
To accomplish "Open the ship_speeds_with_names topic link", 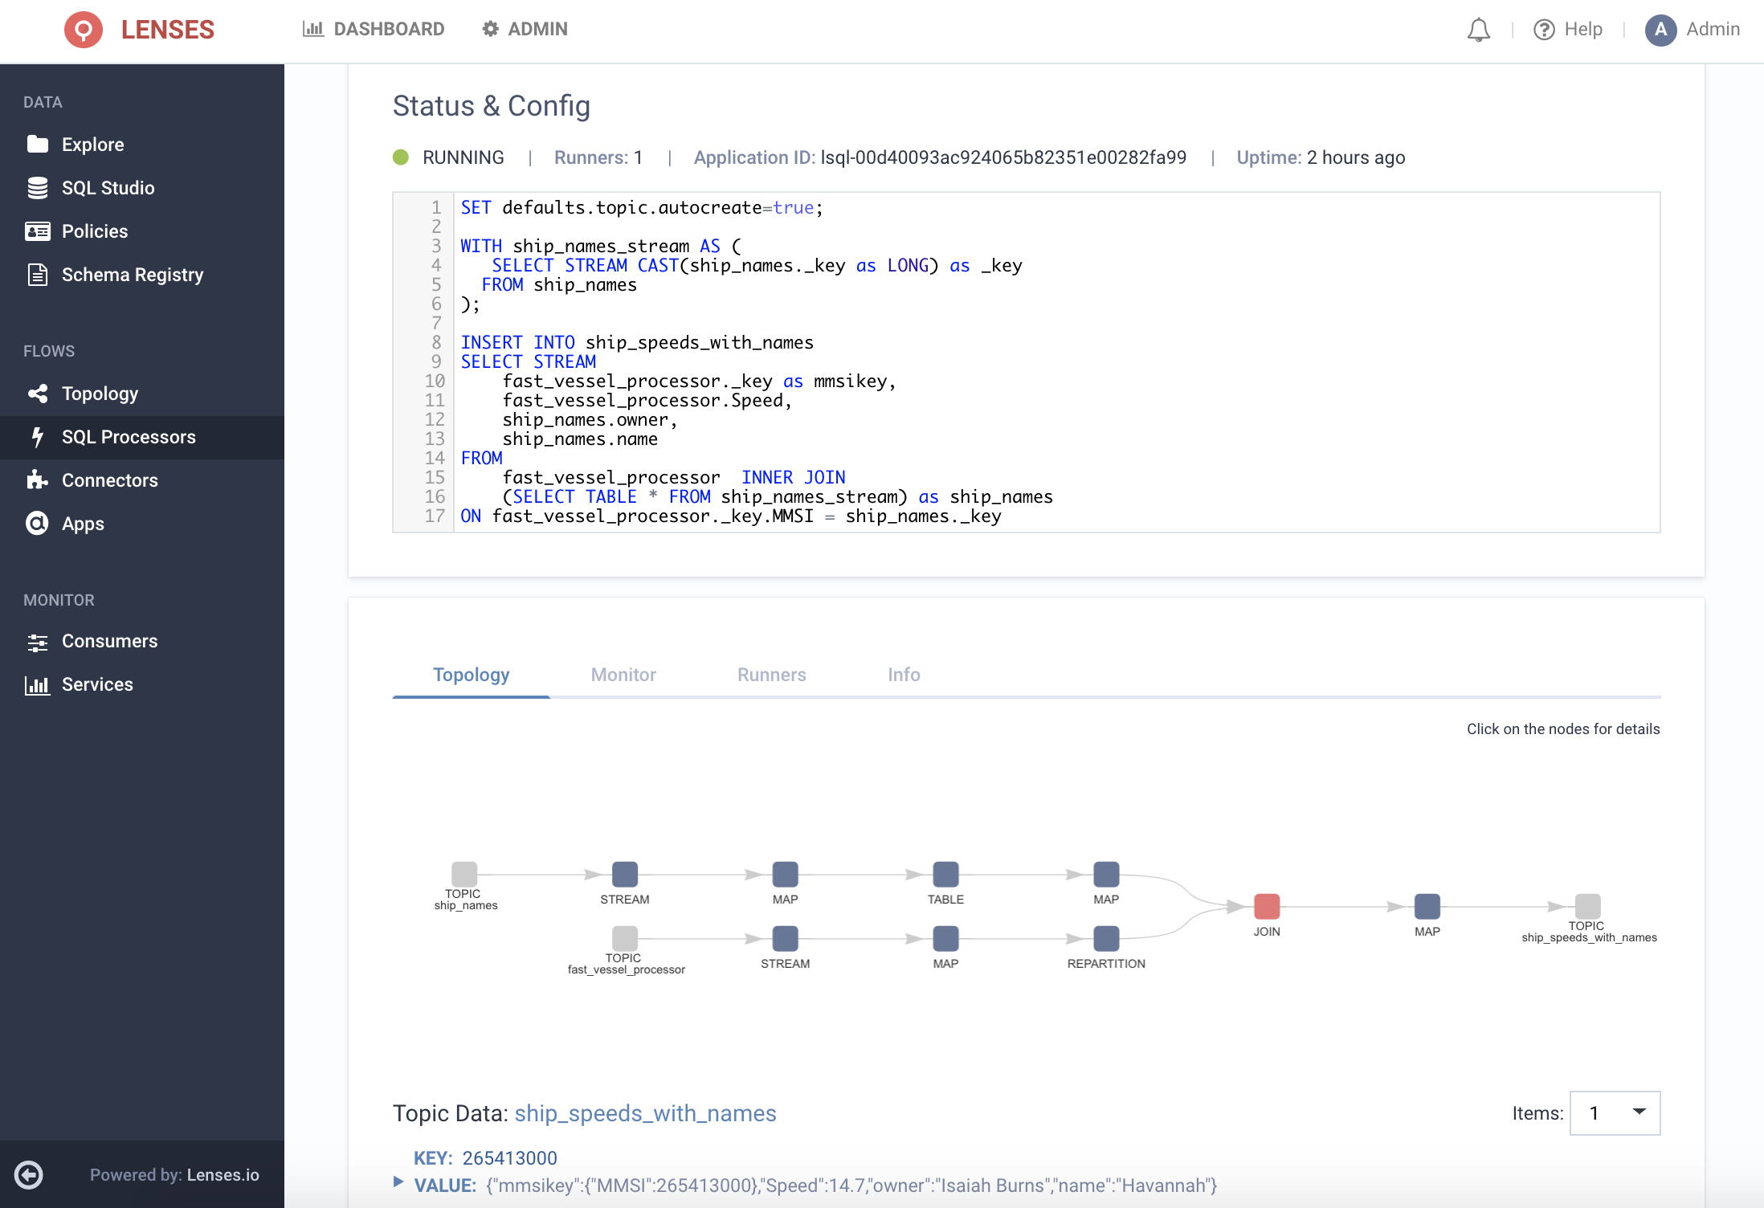I will [x=645, y=1113].
